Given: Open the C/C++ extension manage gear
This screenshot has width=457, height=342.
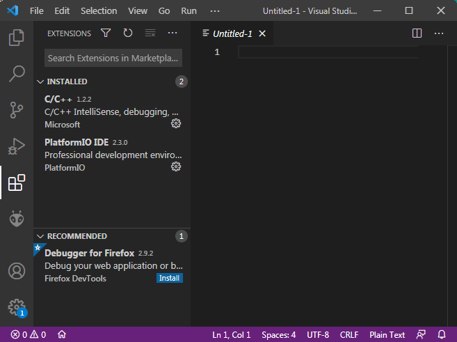Looking at the screenshot, I should point(176,124).
